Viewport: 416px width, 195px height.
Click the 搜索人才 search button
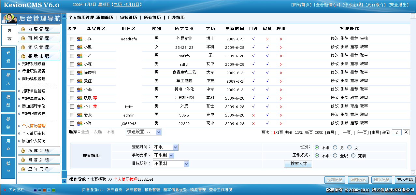[x=297, y=164]
